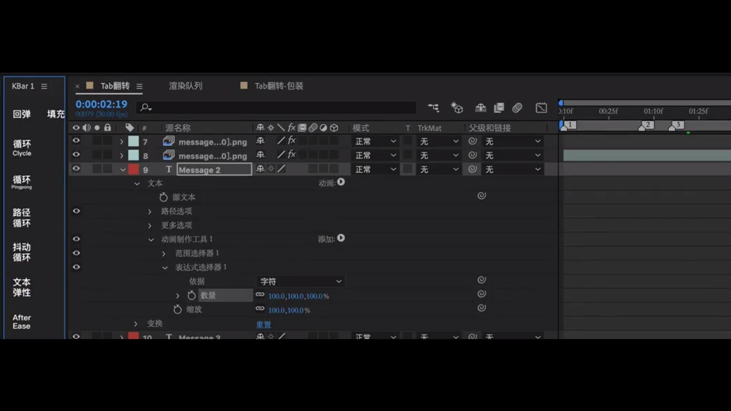Click quality slash switch on layer 8
The image size is (731, 411).
[281, 155]
